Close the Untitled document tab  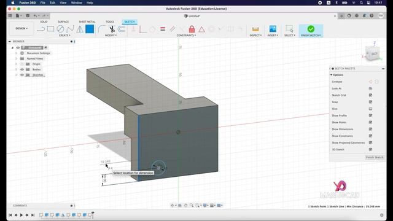click(x=335, y=16)
